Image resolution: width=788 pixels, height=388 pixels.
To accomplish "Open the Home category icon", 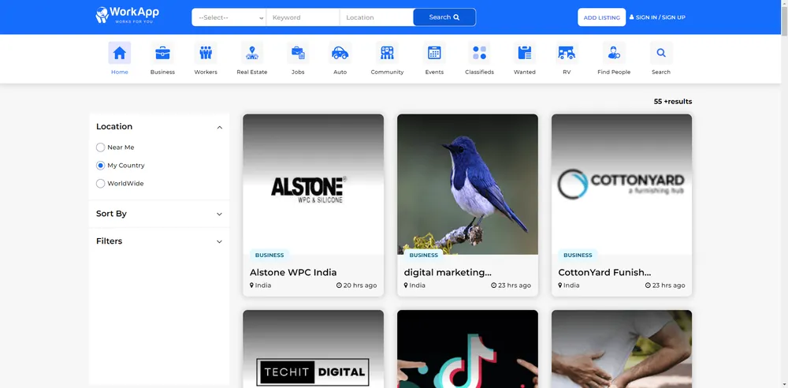I will [120, 53].
